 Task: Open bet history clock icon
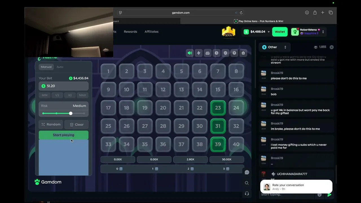tap(216, 53)
